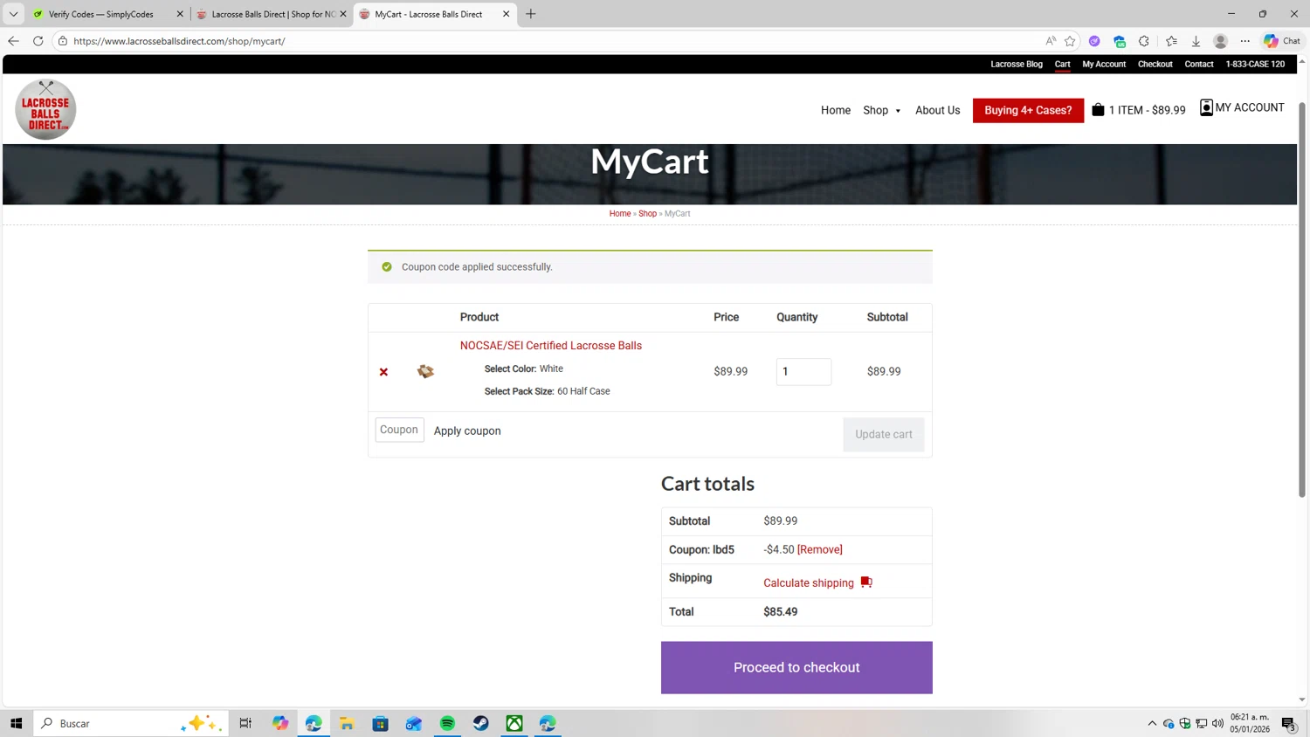The image size is (1310, 737).
Task: Expand the Shop menu dropdown
Action: pos(882,110)
